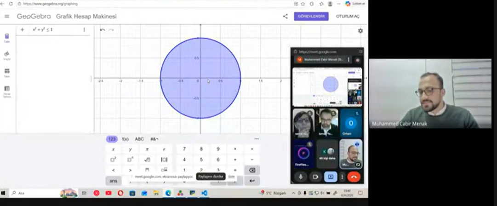Click the Gizle link in the sharing bar

pyautogui.click(x=232, y=177)
